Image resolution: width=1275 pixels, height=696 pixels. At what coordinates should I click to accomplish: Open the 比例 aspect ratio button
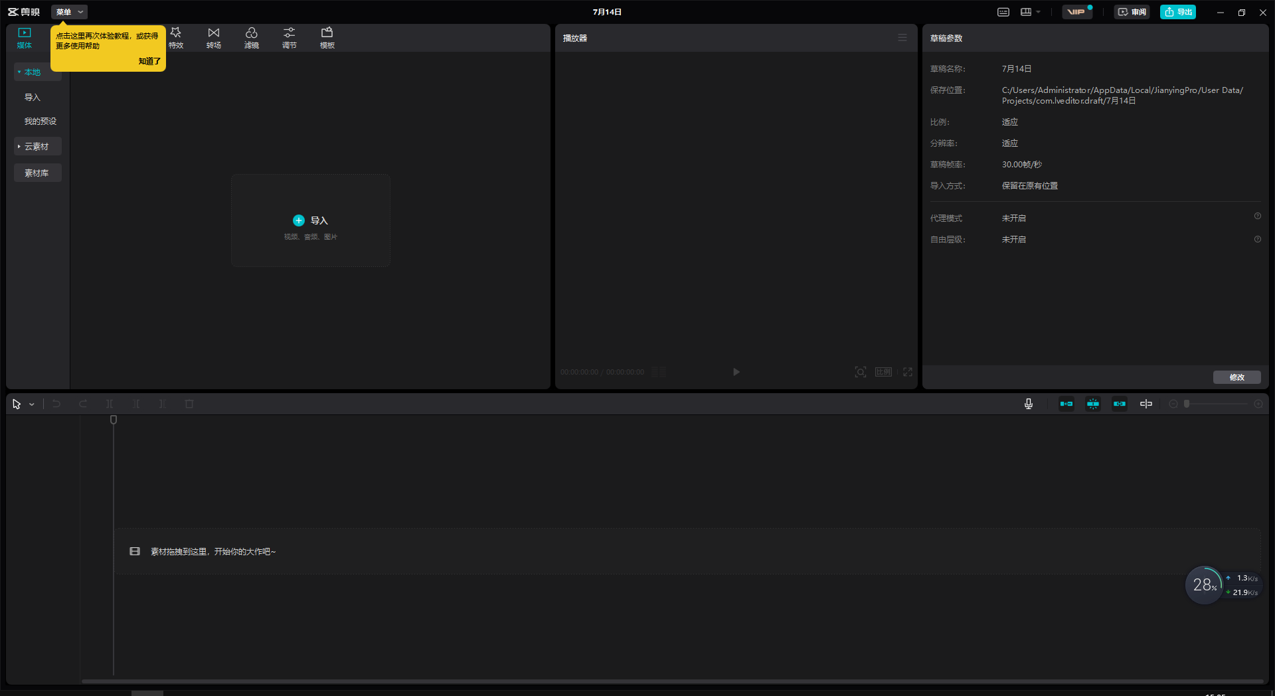click(x=884, y=372)
